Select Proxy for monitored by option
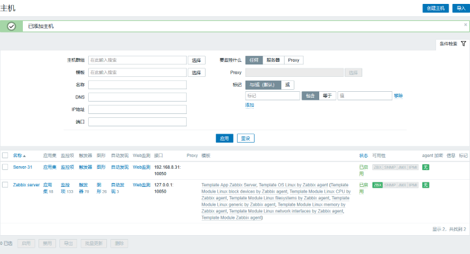 click(294, 60)
